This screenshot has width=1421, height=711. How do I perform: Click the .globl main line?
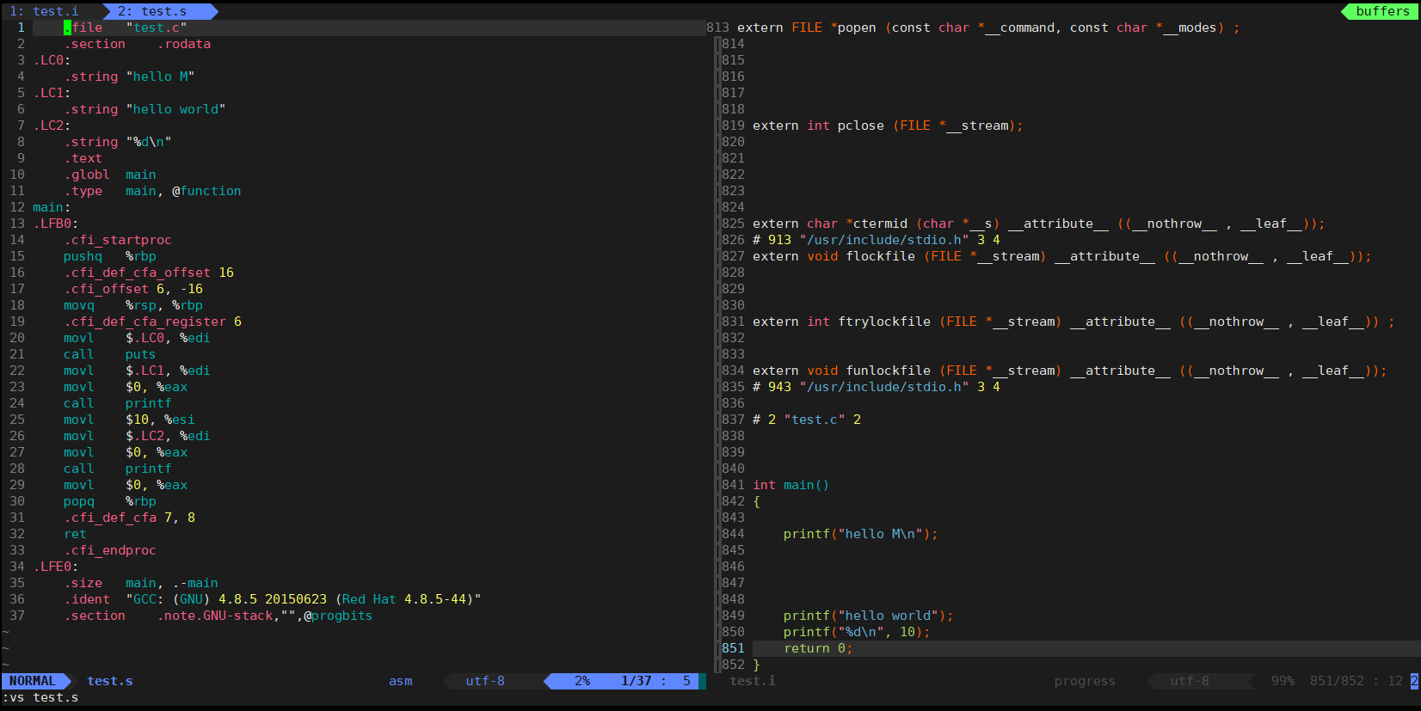tap(110, 175)
